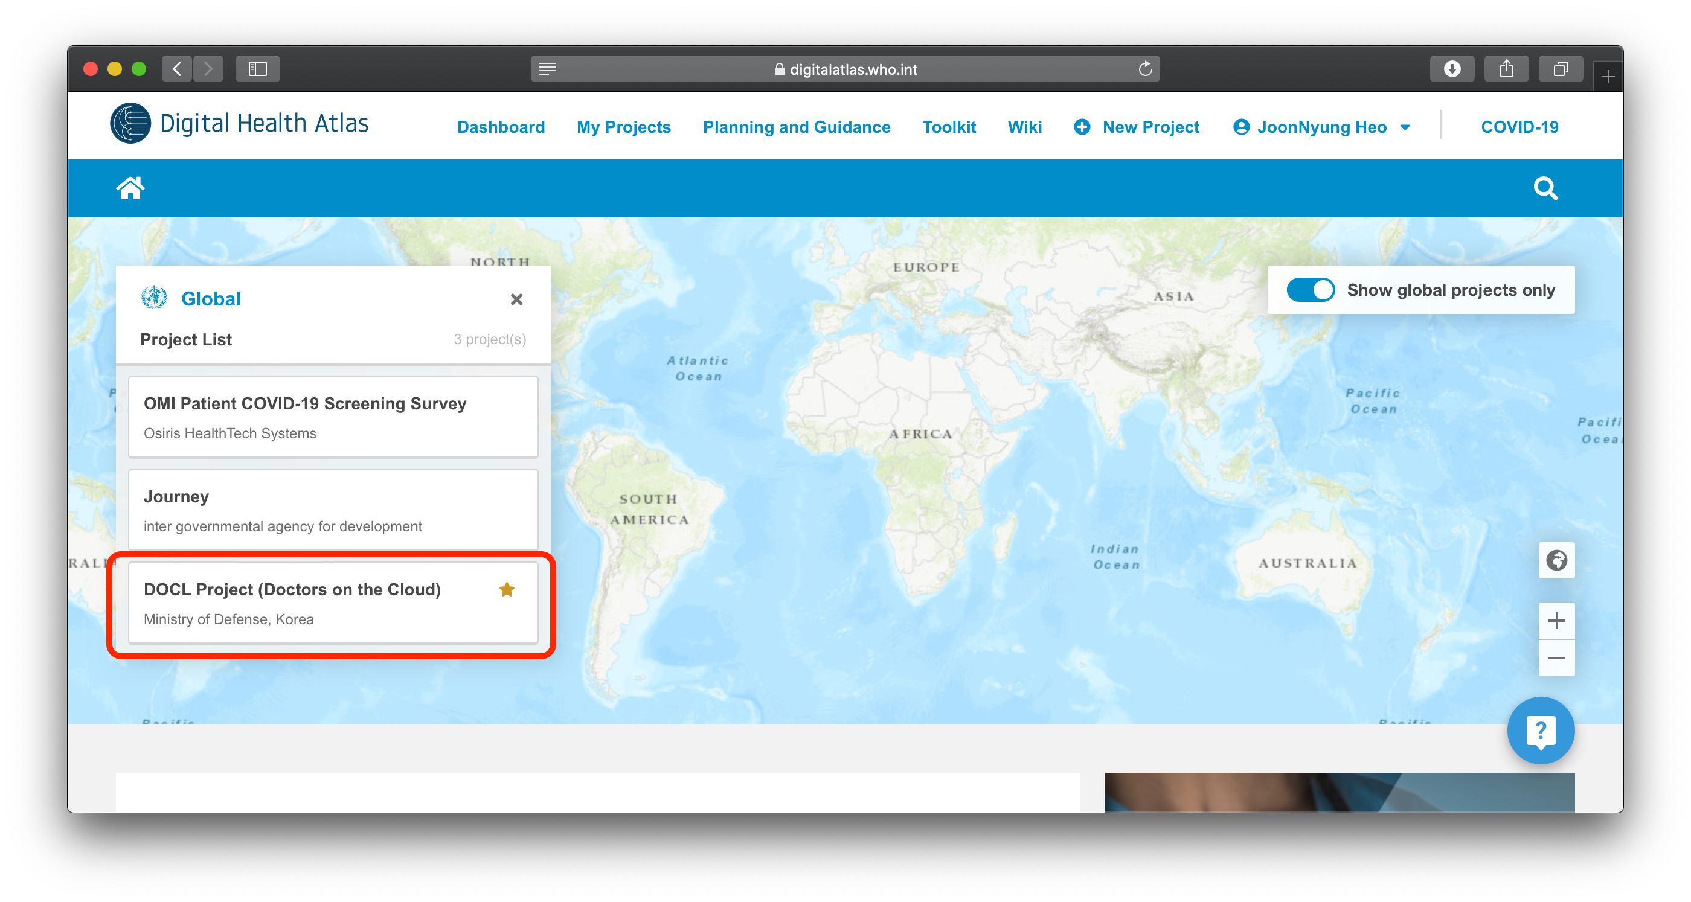Unstar the DOCL Project favorite star
1691x902 pixels.
pyautogui.click(x=507, y=589)
